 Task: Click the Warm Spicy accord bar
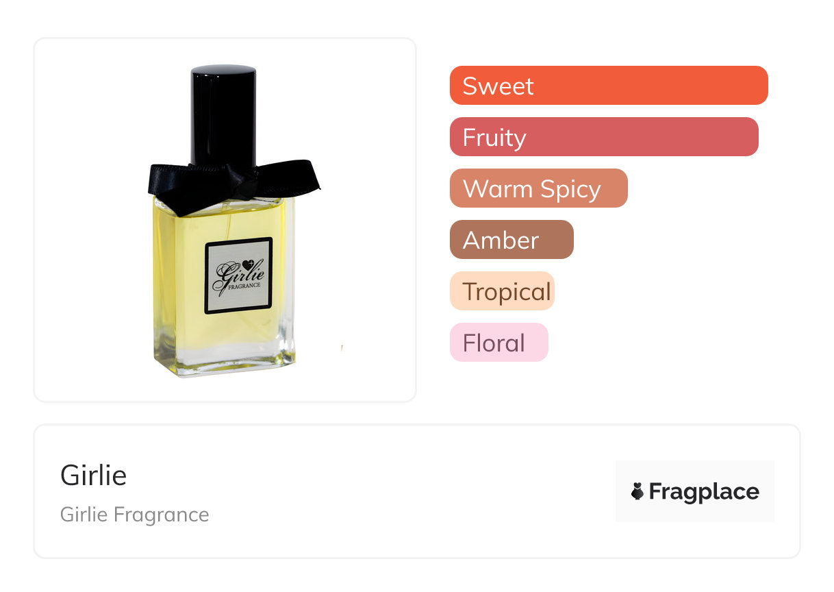(539, 188)
